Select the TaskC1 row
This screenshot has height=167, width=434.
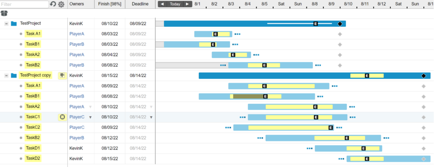[33, 117]
